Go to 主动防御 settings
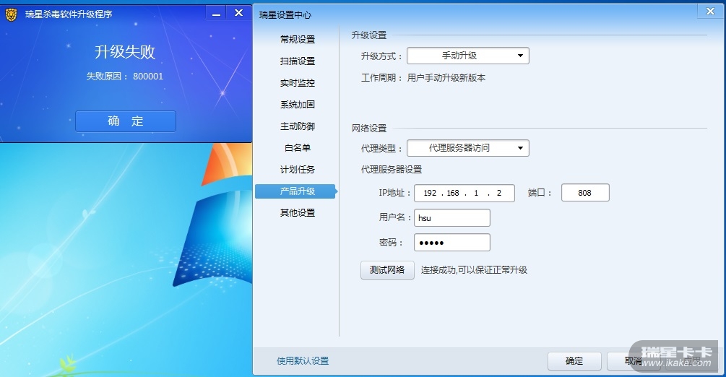 [297, 126]
